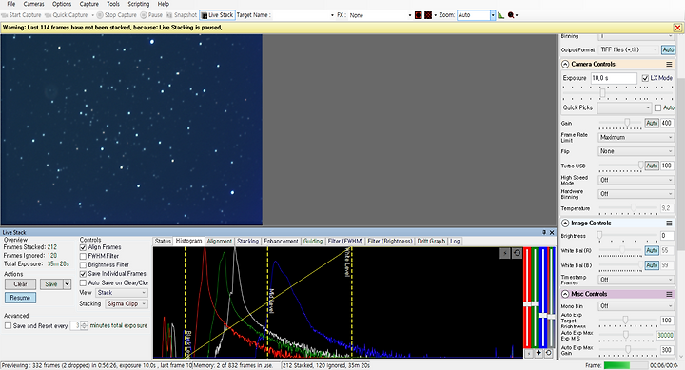Collapse the Image Controls section
The height and width of the screenshot is (370, 685).
(565, 224)
